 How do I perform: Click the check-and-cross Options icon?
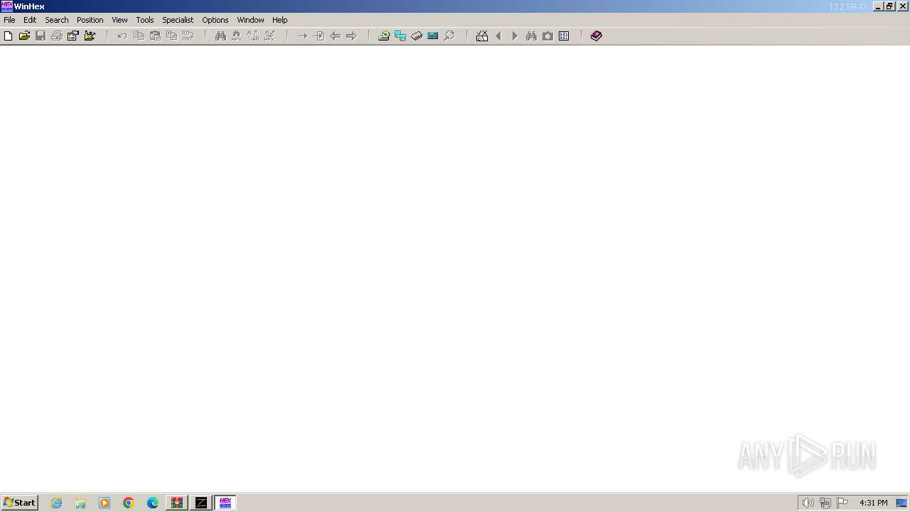482,36
